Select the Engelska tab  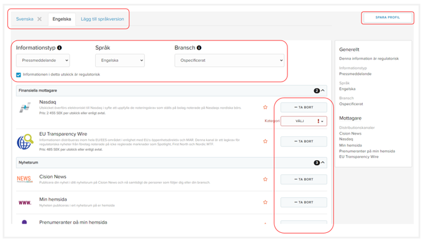click(62, 19)
